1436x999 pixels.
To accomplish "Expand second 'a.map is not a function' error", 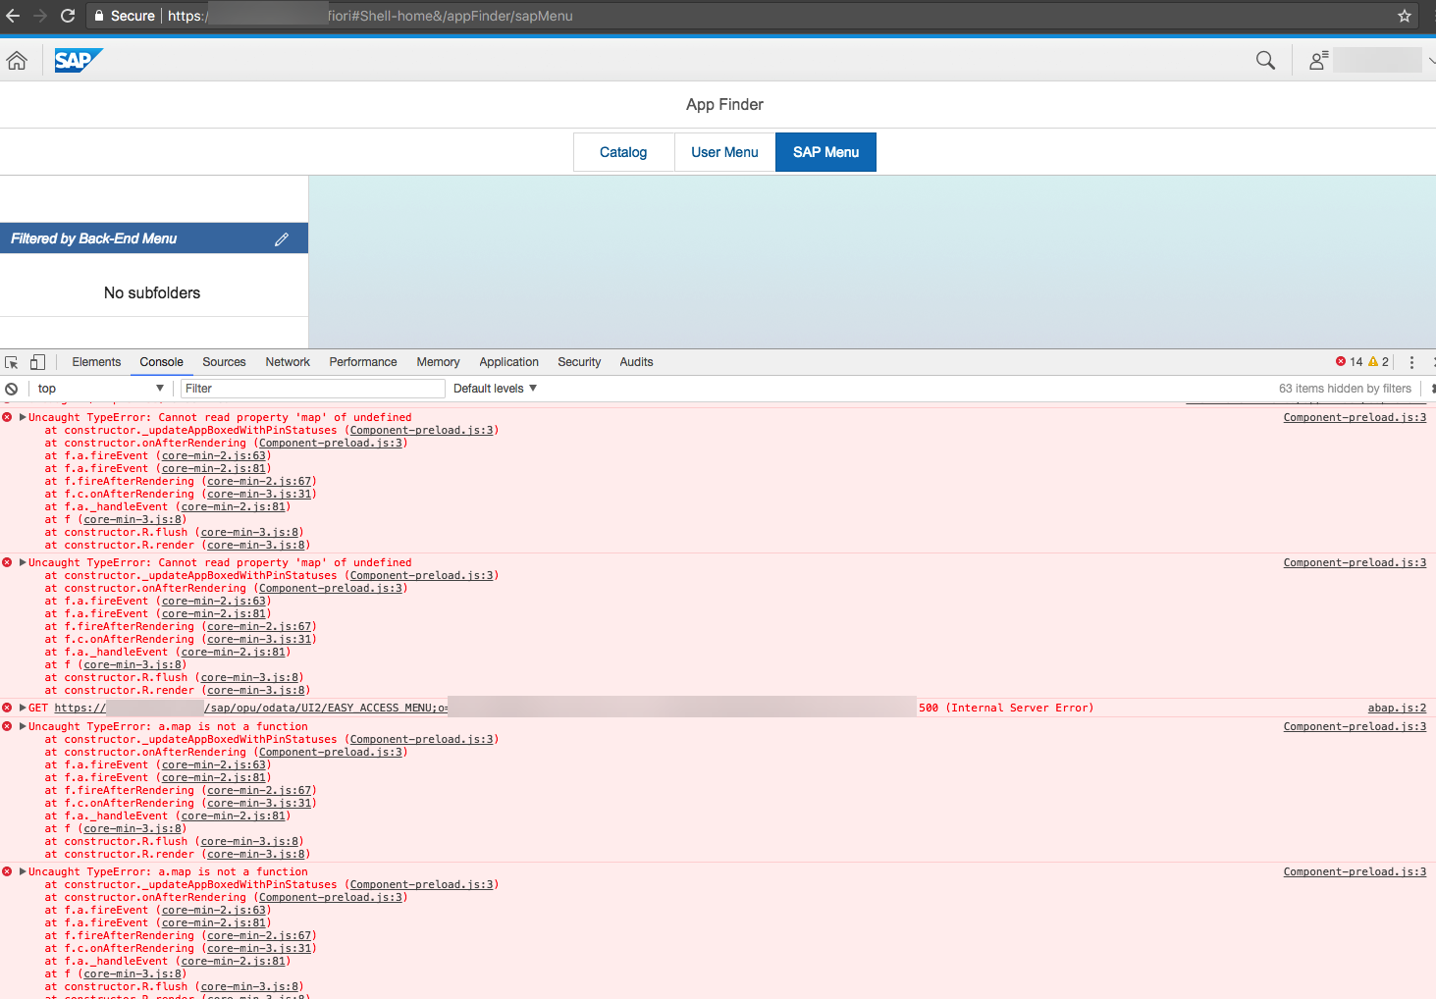I will (23, 871).
